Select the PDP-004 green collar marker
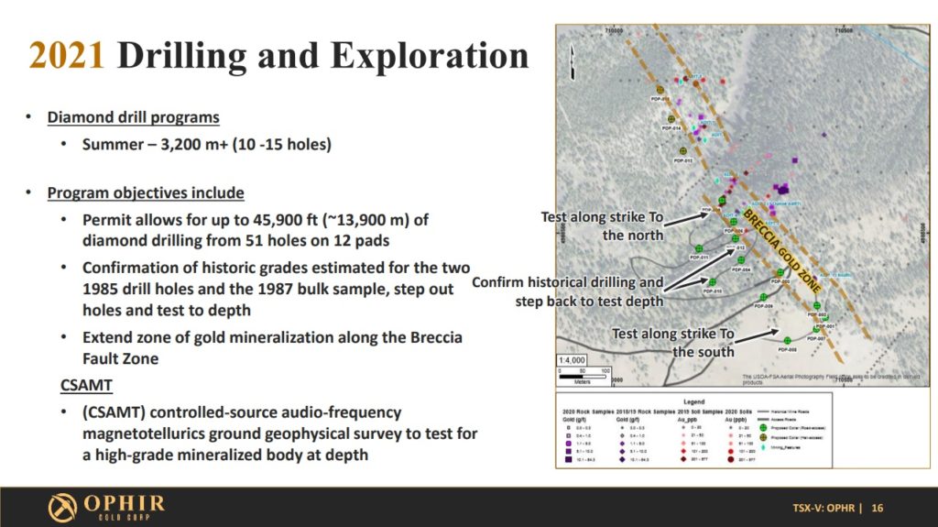Image resolution: width=938 pixels, height=527 pixels. point(741,260)
